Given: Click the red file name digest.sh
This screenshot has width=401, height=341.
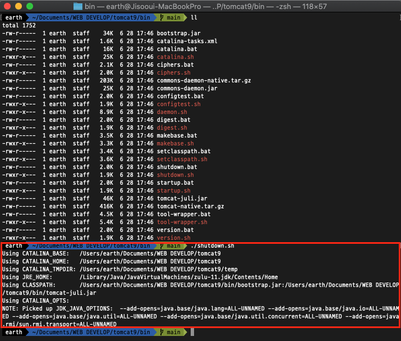Looking at the screenshot, I should (x=172, y=128).
